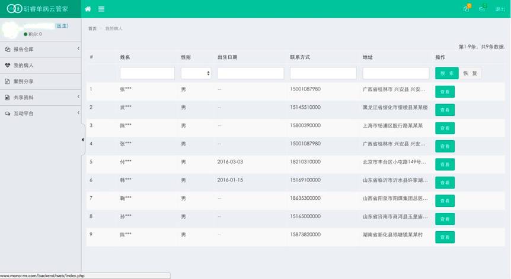
Task: Toggle the hamburger sidebar menu icon
Action: point(101,9)
